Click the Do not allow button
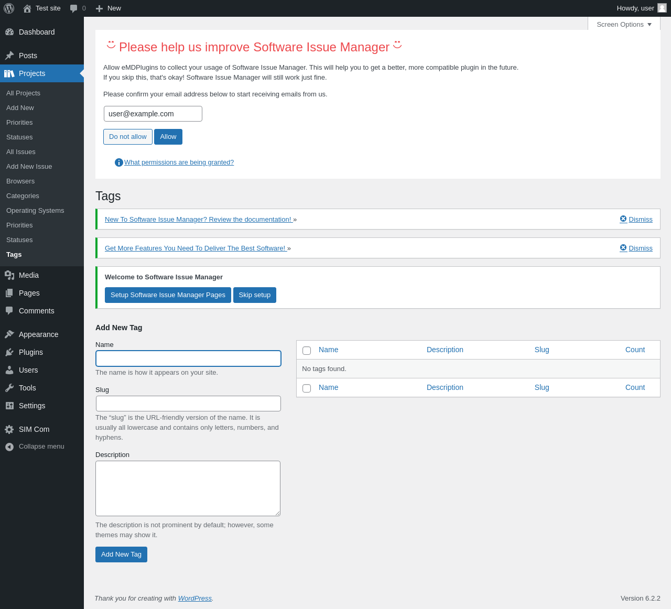Viewport: 671px width, 609px height. [128, 137]
